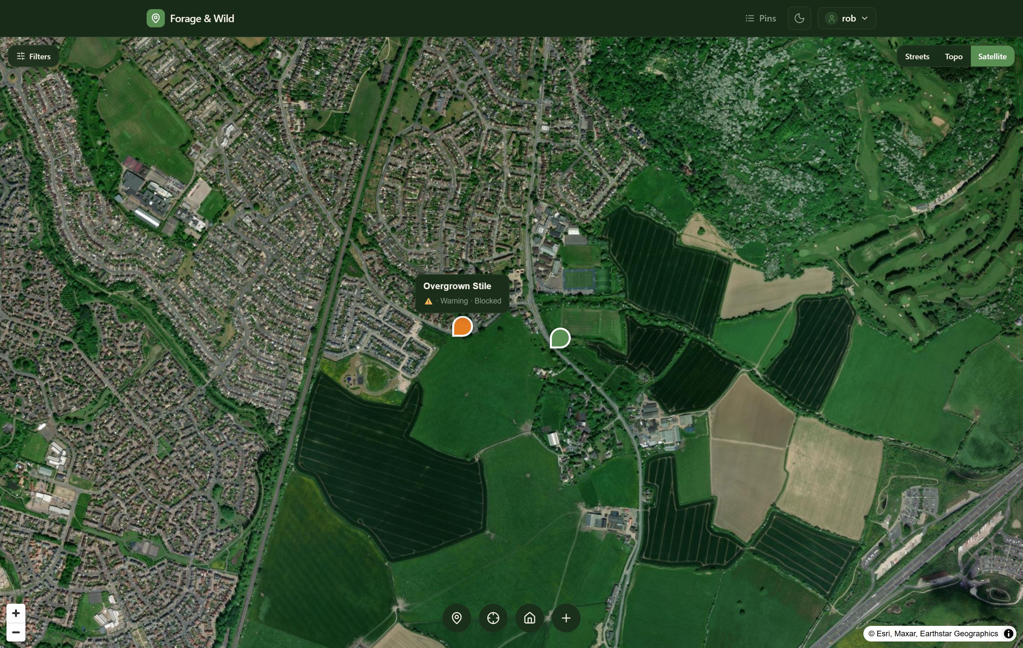Image resolution: width=1023 pixels, height=648 pixels.
Task: Open the rob user menu
Action: click(846, 18)
